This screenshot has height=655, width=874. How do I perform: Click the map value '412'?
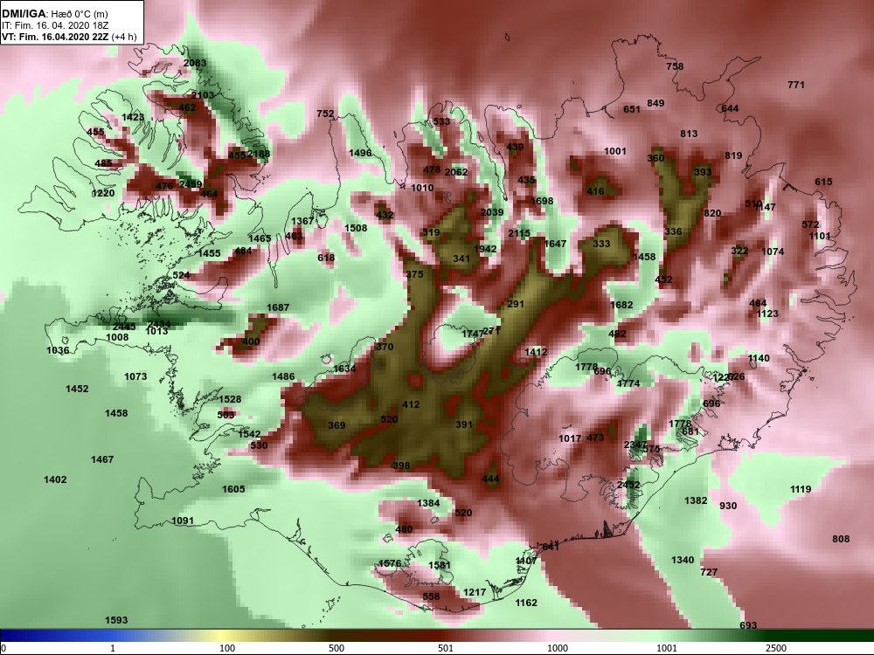click(x=411, y=404)
